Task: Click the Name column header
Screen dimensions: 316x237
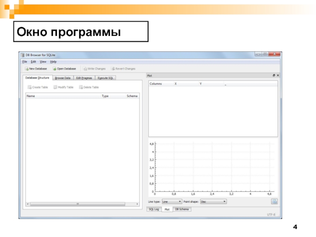Action: (x=31, y=96)
